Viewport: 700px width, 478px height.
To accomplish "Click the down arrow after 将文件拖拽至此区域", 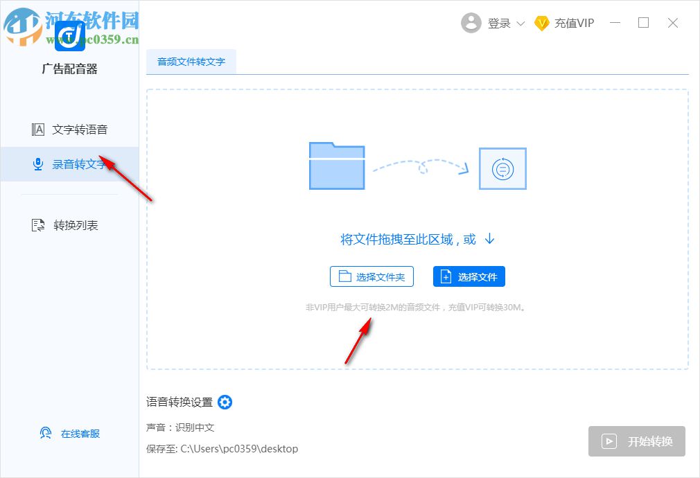I will point(489,239).
